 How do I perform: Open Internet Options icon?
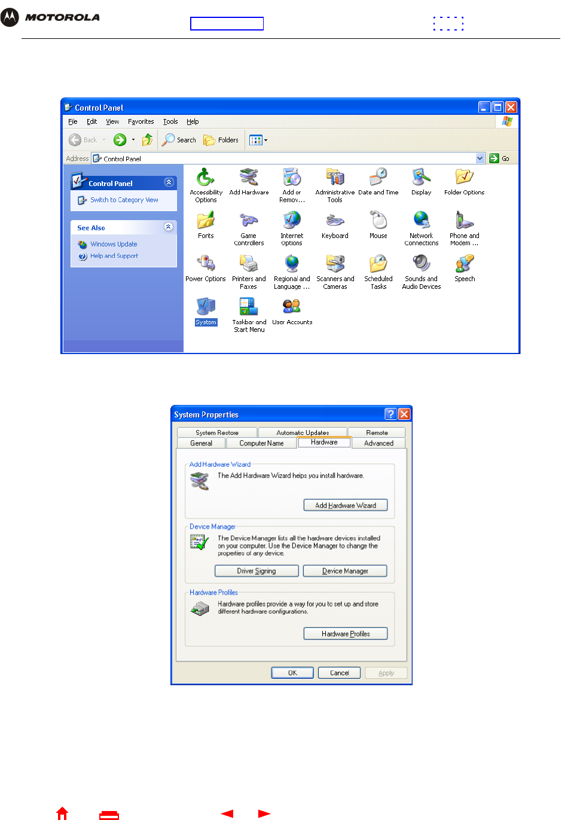[x=292, y=228]
